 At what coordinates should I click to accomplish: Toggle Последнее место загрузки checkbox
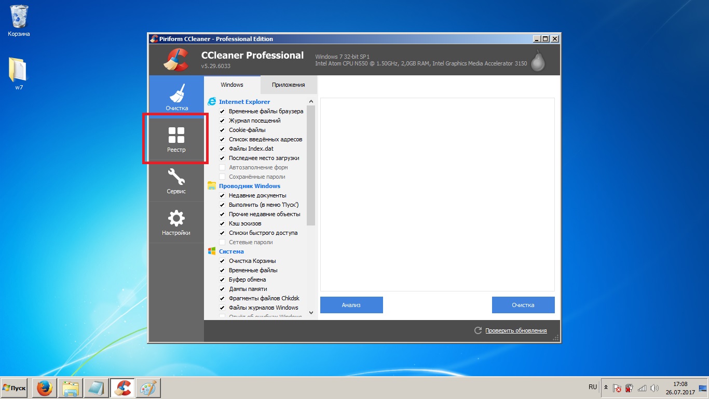[x=222, y=158]
